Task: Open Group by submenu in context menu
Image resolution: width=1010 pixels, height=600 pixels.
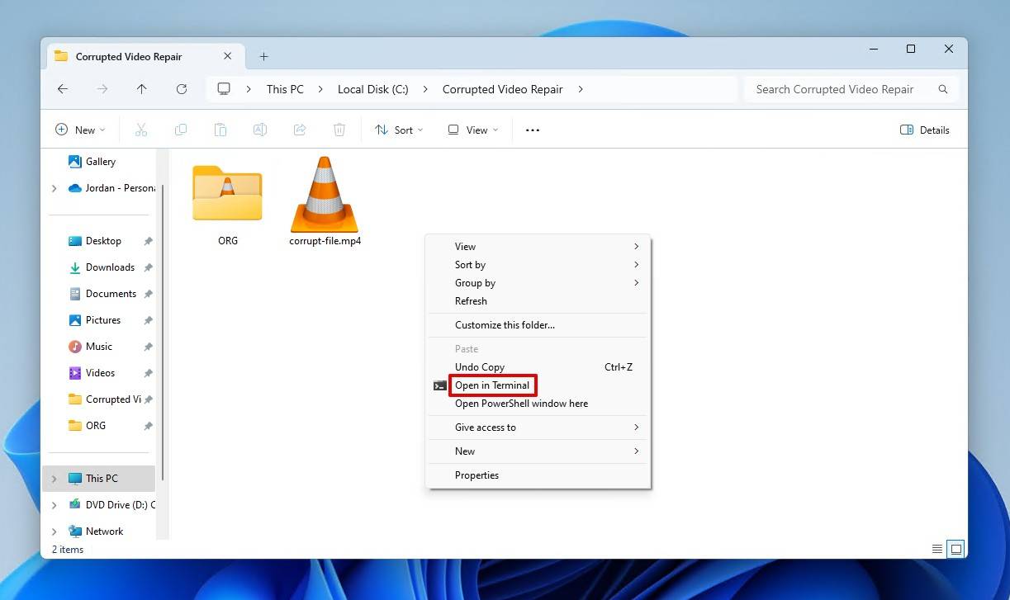Action: click(538, 283)
